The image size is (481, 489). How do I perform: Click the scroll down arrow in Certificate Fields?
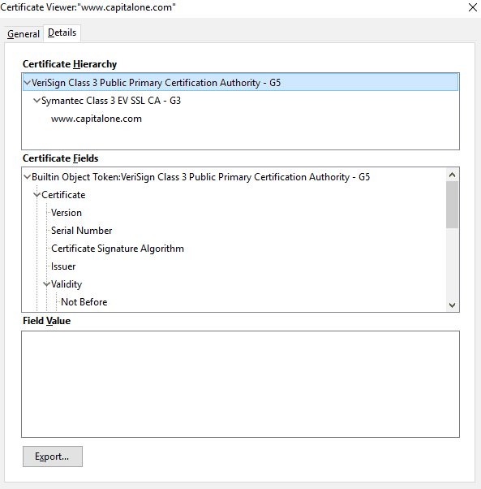coord(452,305)
